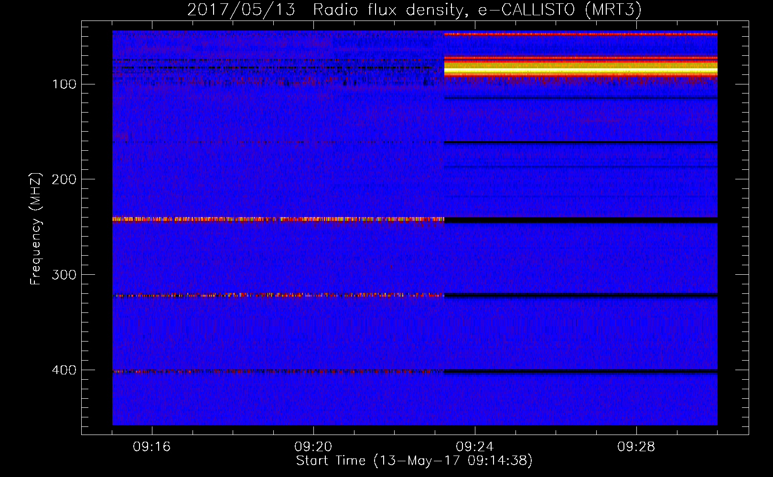Click the 'Start Time (13-May-17 09:14:38)' label
Viewport: 773px width, 477px height.
[414, 461]
